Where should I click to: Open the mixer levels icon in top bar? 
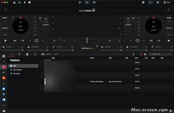[x=14, y=2]
